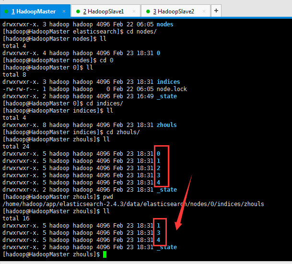Click directory '2' in first zhouls listing
292x264 pixels.
pos(158,168)
